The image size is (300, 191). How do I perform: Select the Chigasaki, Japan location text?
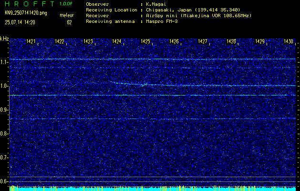193,10
